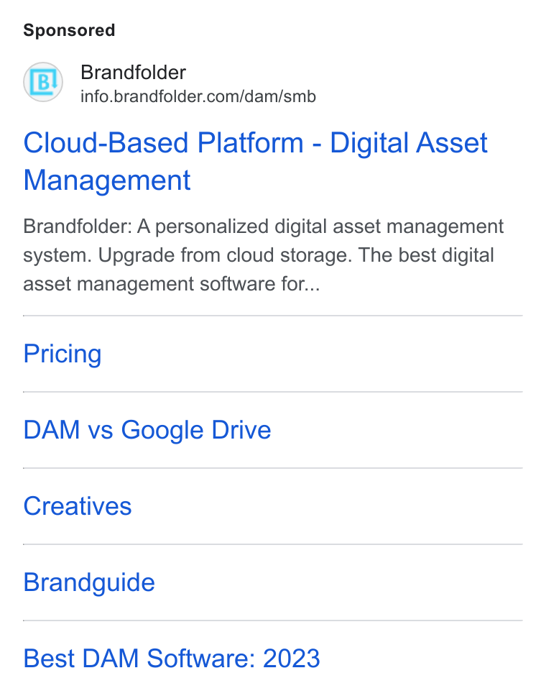Open the Brandguide link
The width and height of the screenshot is (546, 696).
point(89,582)
